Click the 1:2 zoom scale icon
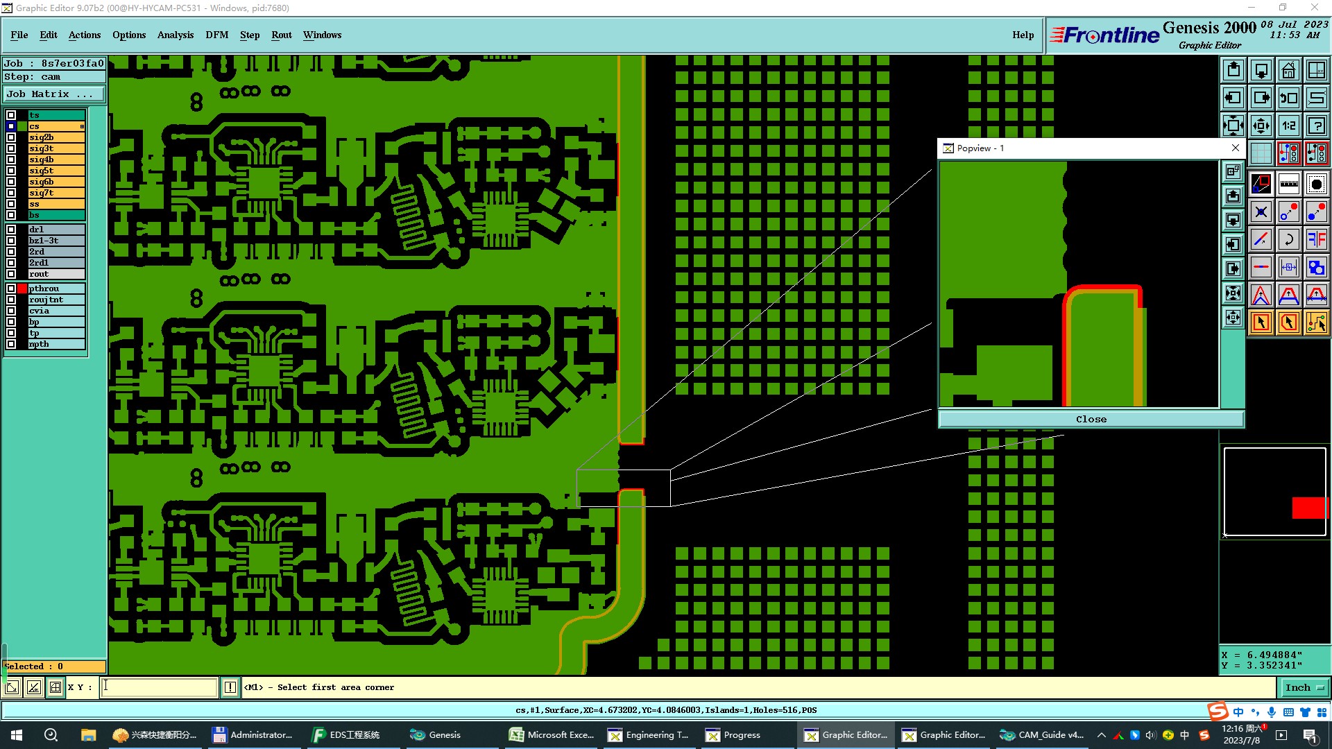The image size is (1332, 749). (1288, 126)
